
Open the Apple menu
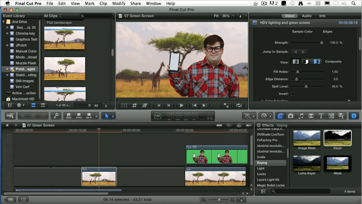tap(8, 3)
